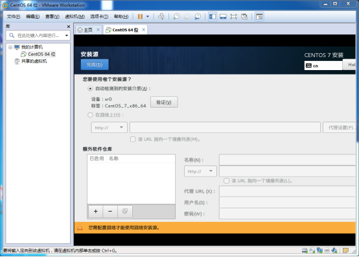Open the 虚拟机(M) menu
359x257 pixels.
click(x=75, y=16)
